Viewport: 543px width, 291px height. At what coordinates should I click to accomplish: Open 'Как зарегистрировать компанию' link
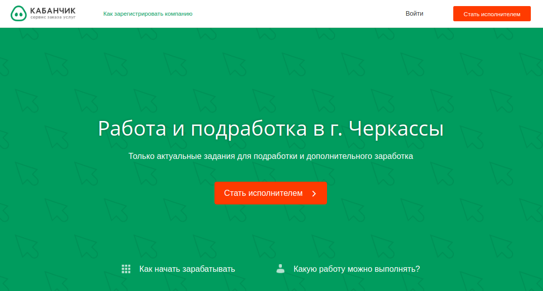pos(148,14)
